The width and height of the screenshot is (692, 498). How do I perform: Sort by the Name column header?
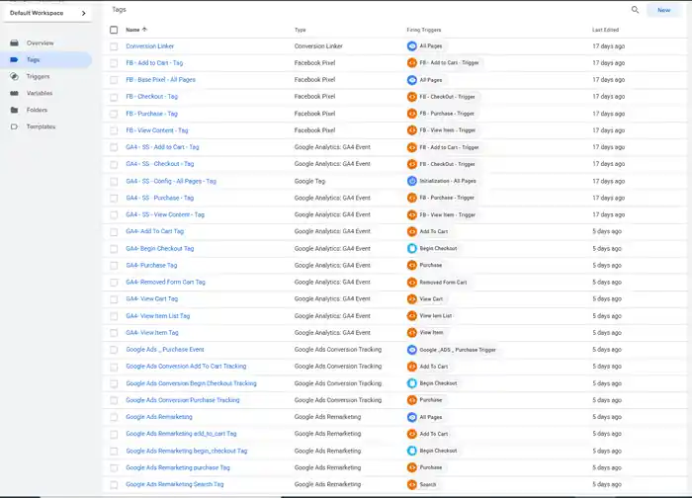click(132, 30)
